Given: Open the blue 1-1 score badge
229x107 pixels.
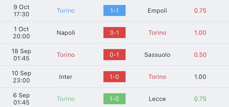Looking at the screenshot, I should pyautogui.click(x=114, y=10).
